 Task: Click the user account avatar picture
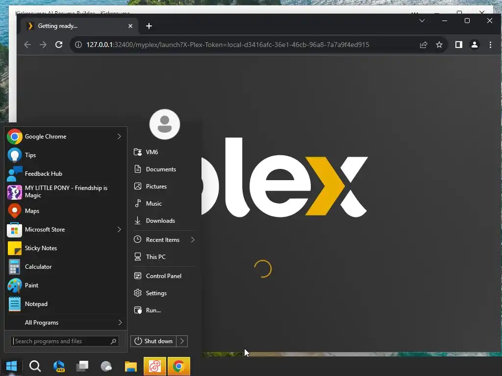click(x=165, y=124)
